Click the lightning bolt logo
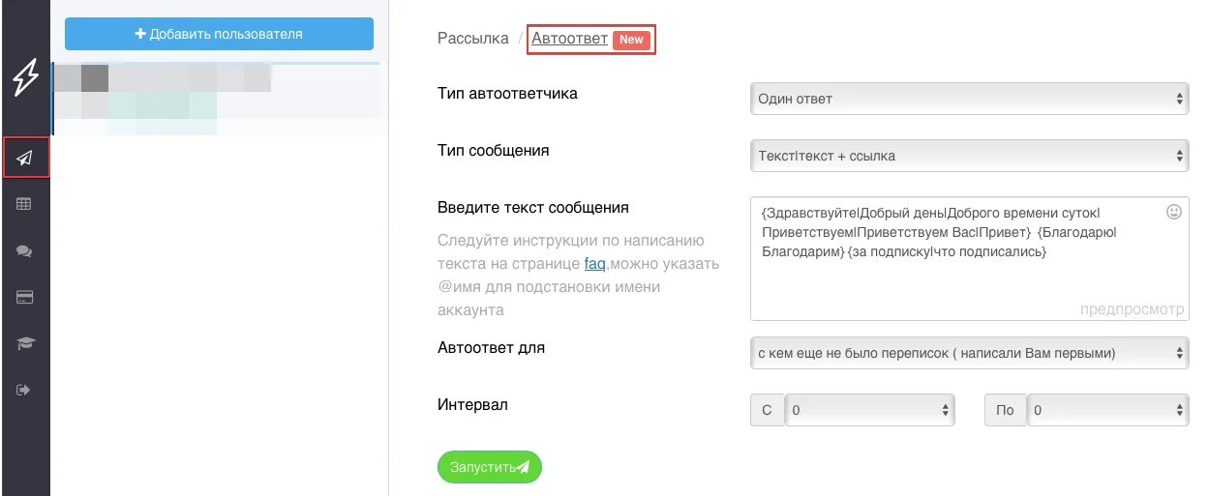The width and height of the screenshot is (1209, 496). pos(25,78)
